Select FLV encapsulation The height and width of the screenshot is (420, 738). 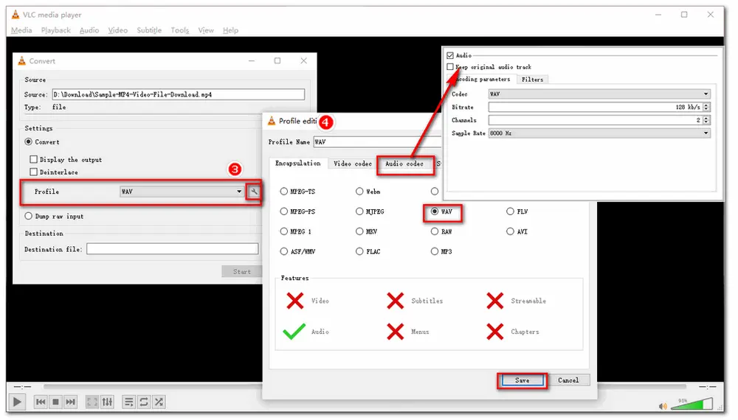click(x=510, y=211)
